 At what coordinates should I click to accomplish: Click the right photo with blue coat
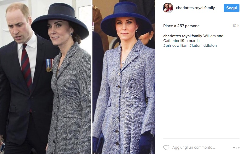click(x=124, y=77)
